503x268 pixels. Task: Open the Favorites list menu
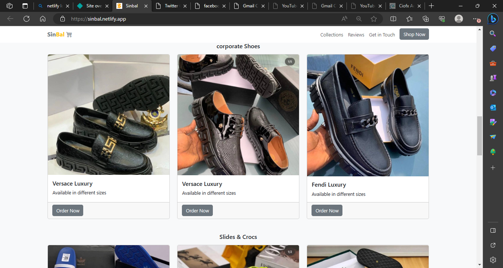[409, 19]
